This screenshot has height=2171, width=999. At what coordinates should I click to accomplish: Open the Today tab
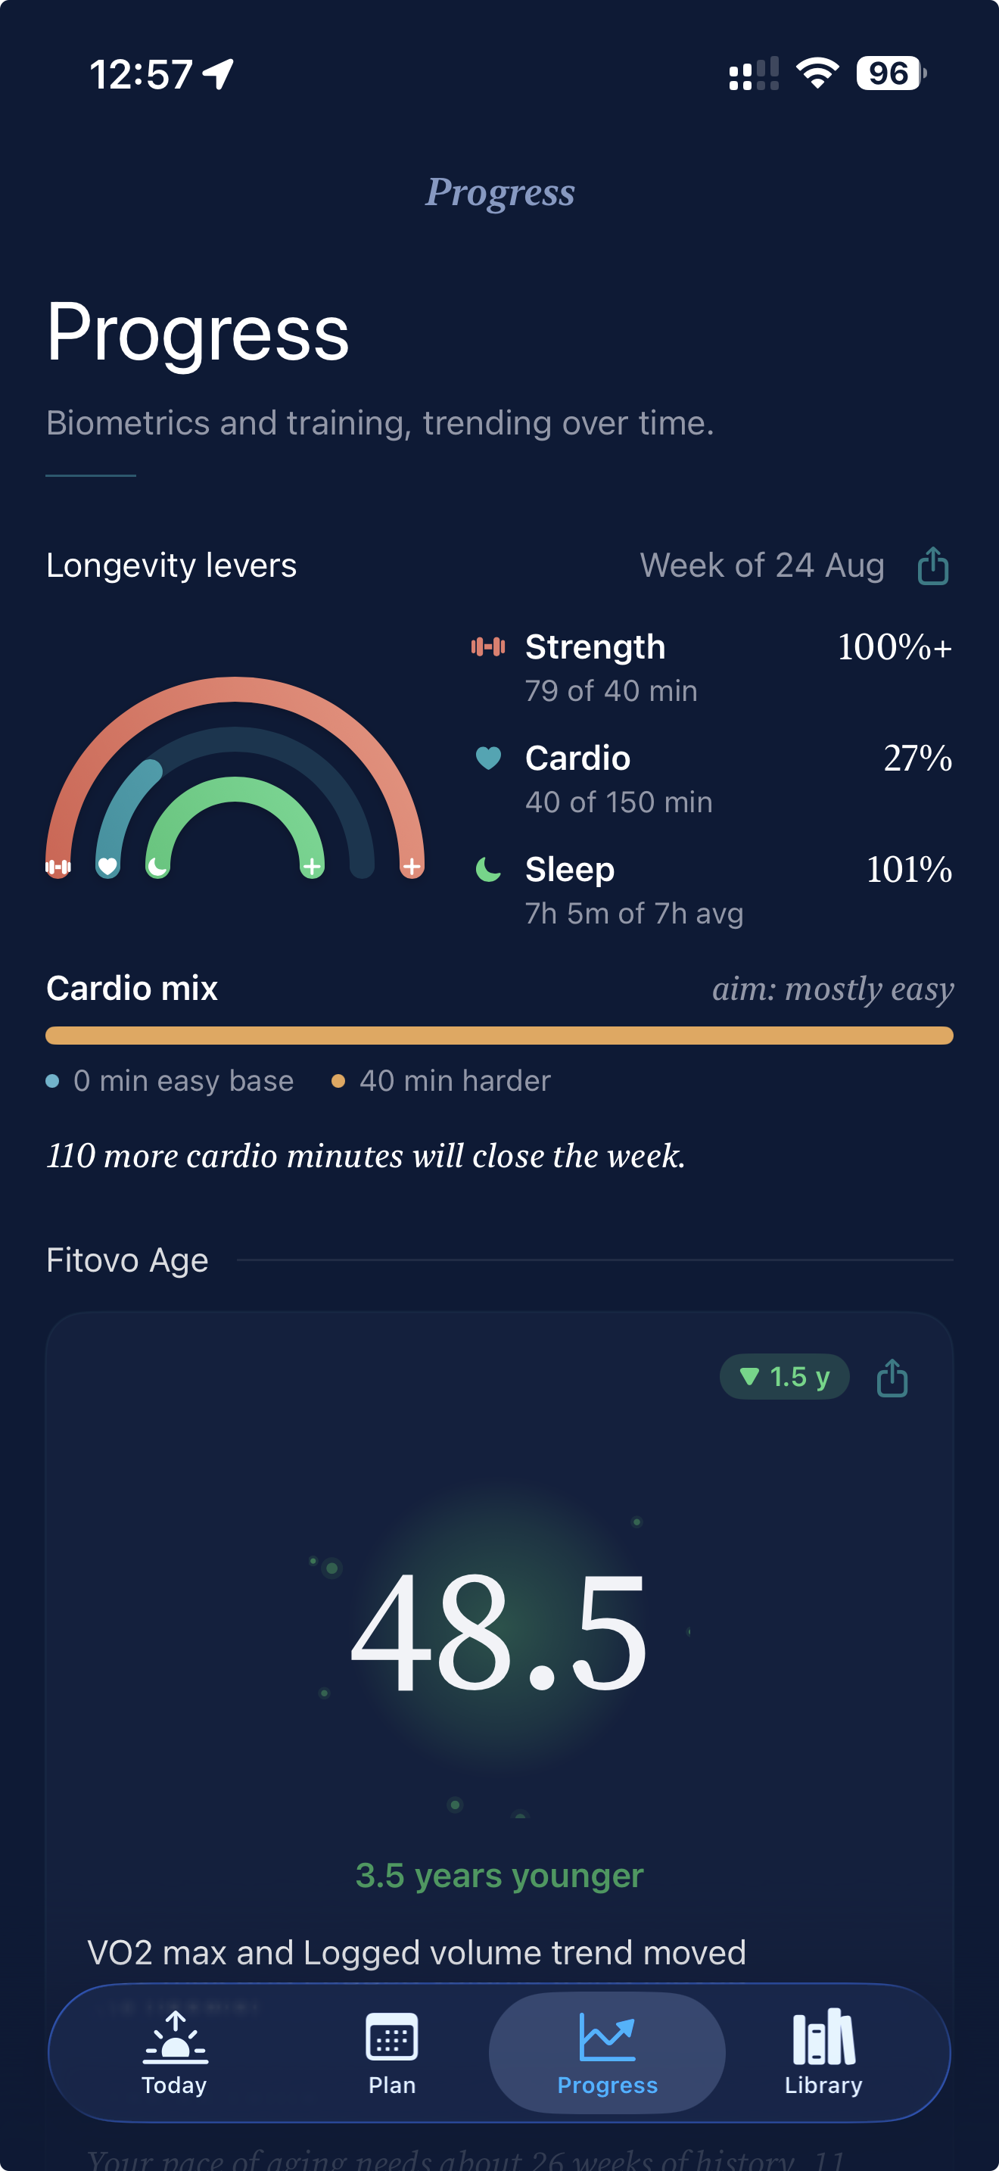(x=174, y=2053)
